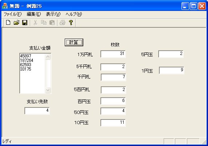
Task: Open a file with folder icon
Action: coord(16,23)
